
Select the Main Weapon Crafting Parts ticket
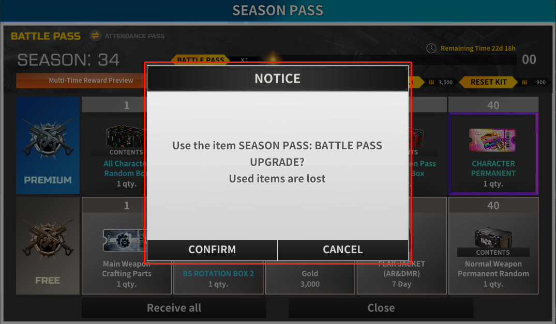pyautogui.click(x=124, y=240)
